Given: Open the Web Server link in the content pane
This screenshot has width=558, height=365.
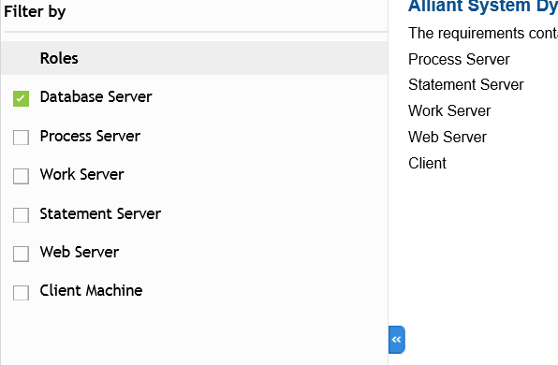Looking at the screenshot, I should pos(448,137).
